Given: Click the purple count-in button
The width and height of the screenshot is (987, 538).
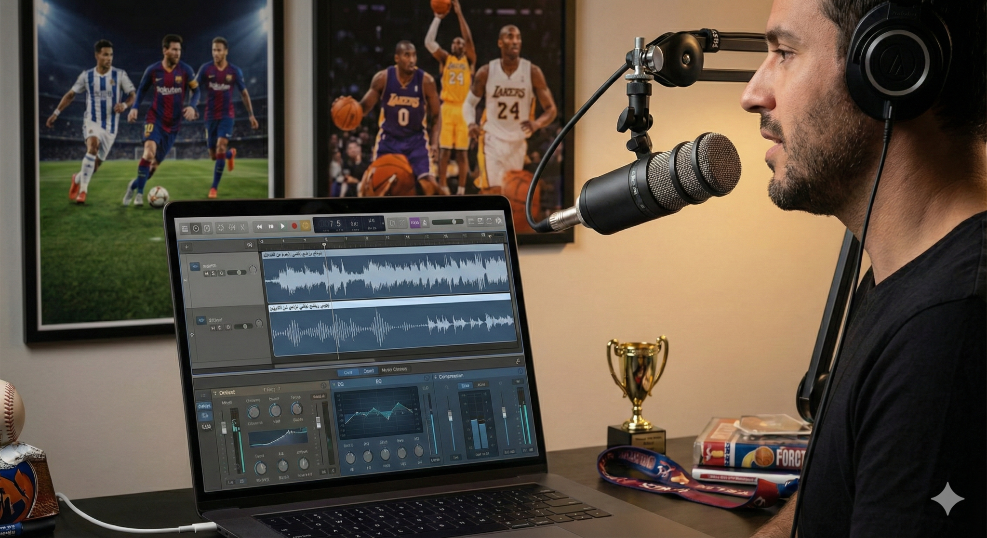Looking at the screenshot, I should 415,223.
